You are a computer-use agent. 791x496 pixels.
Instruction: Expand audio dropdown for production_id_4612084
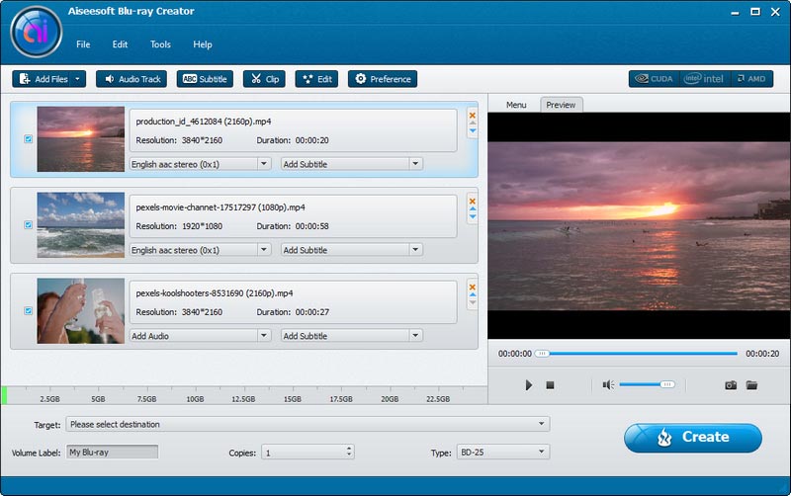[264, 164]
